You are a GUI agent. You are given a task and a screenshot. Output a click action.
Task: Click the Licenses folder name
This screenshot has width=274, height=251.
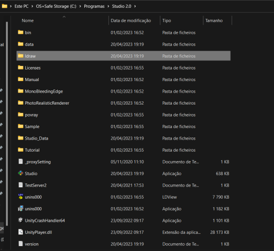click(32, 67)
